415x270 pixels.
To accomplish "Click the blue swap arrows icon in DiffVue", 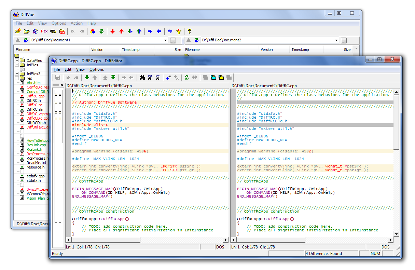I will (x=170, y=31).
